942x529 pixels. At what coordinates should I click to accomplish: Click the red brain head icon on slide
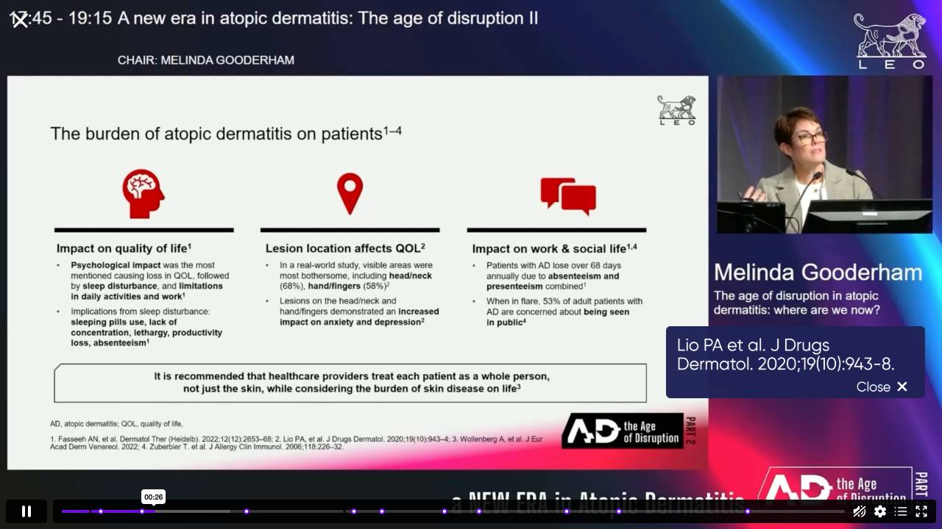pos(144,193)
